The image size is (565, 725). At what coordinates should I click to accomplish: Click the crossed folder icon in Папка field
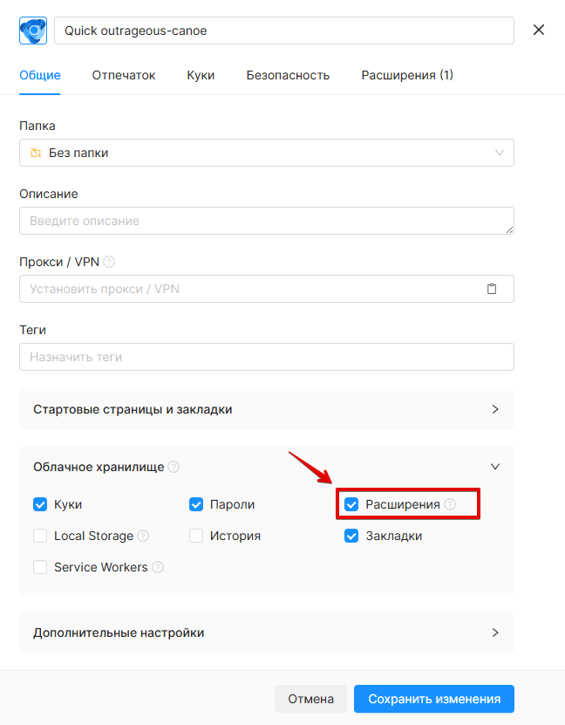click(36, 153)
